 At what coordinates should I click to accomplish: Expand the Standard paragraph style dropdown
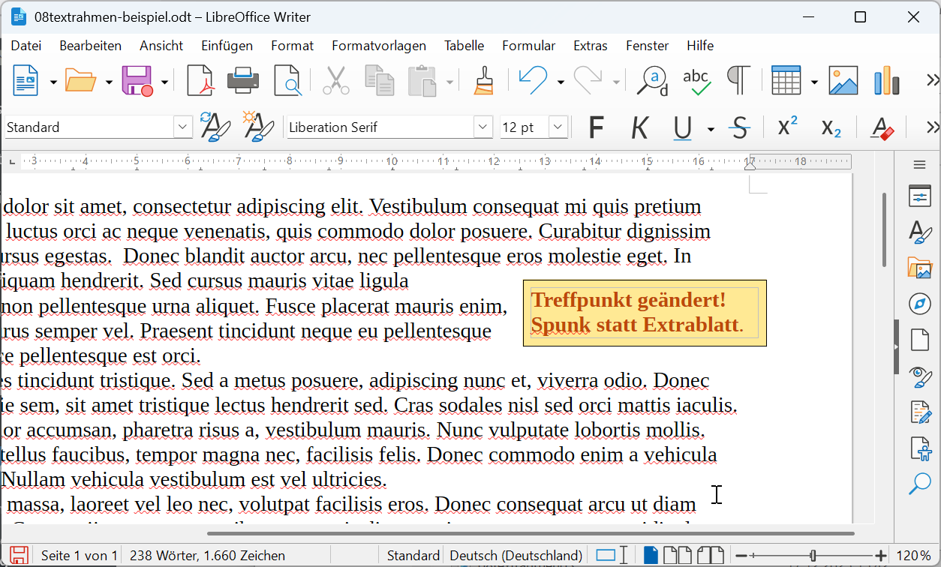point(183,127)
